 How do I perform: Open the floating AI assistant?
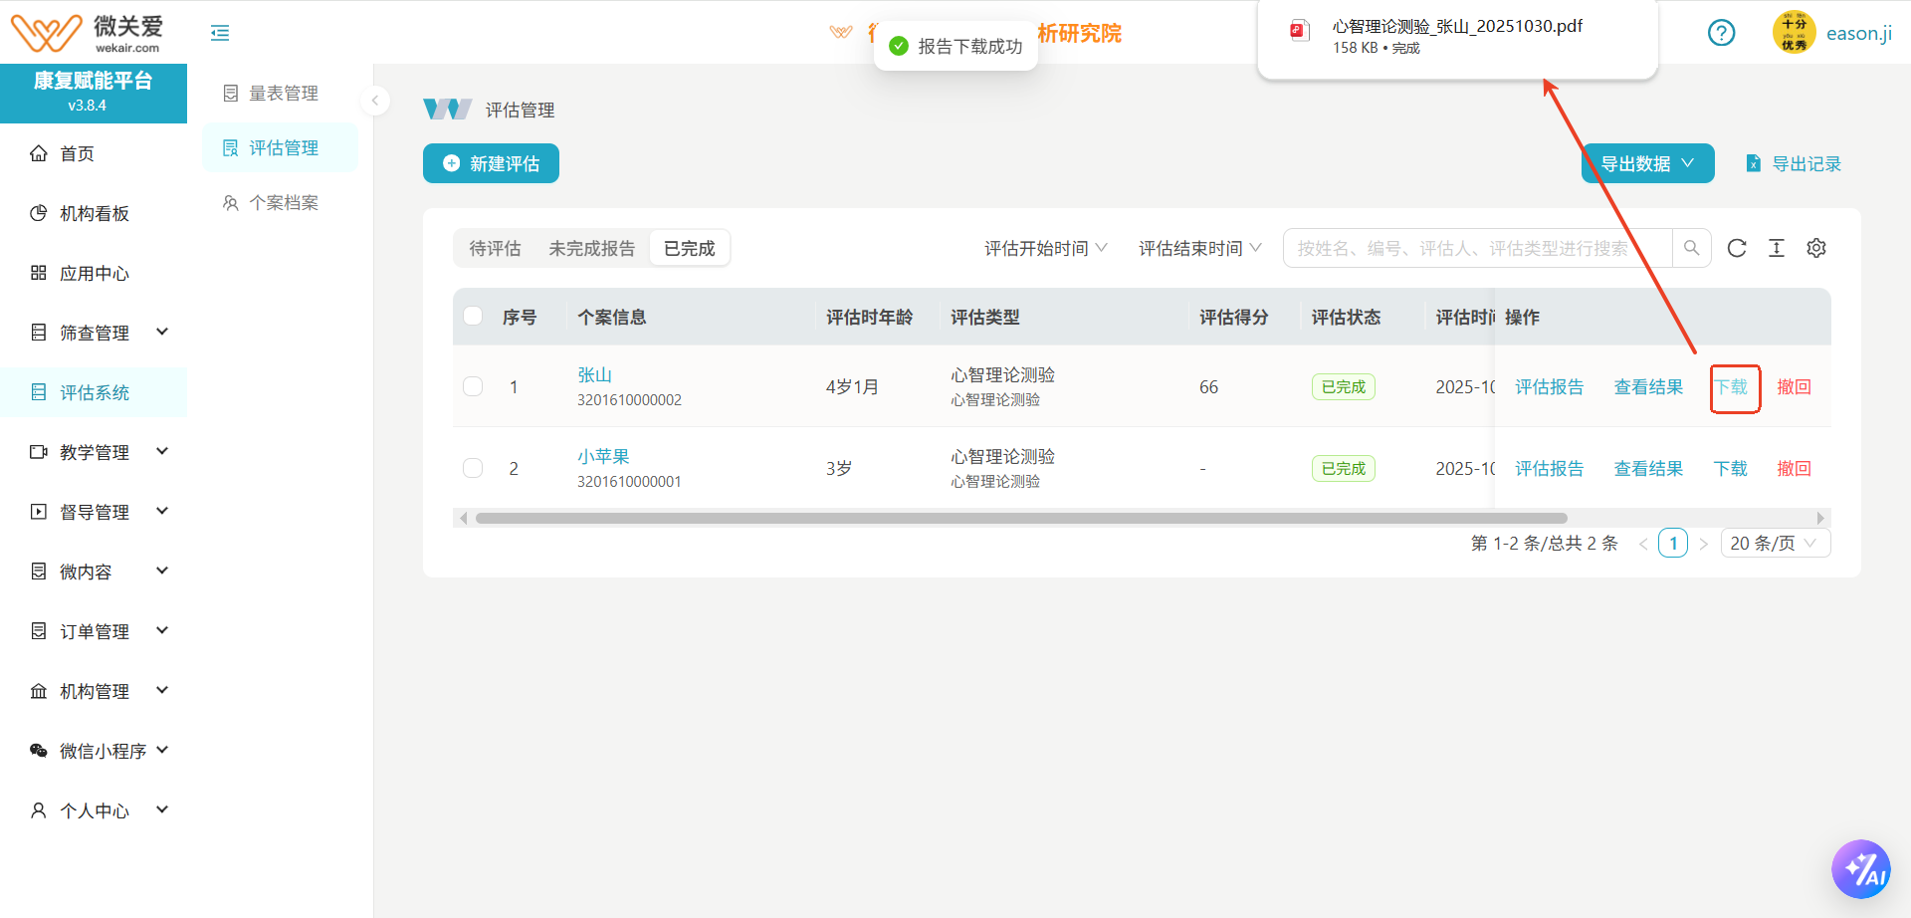[1862, 868]
